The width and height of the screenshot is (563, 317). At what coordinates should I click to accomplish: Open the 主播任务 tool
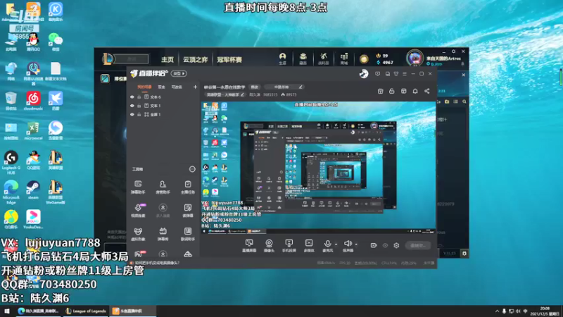click(187, 187)
